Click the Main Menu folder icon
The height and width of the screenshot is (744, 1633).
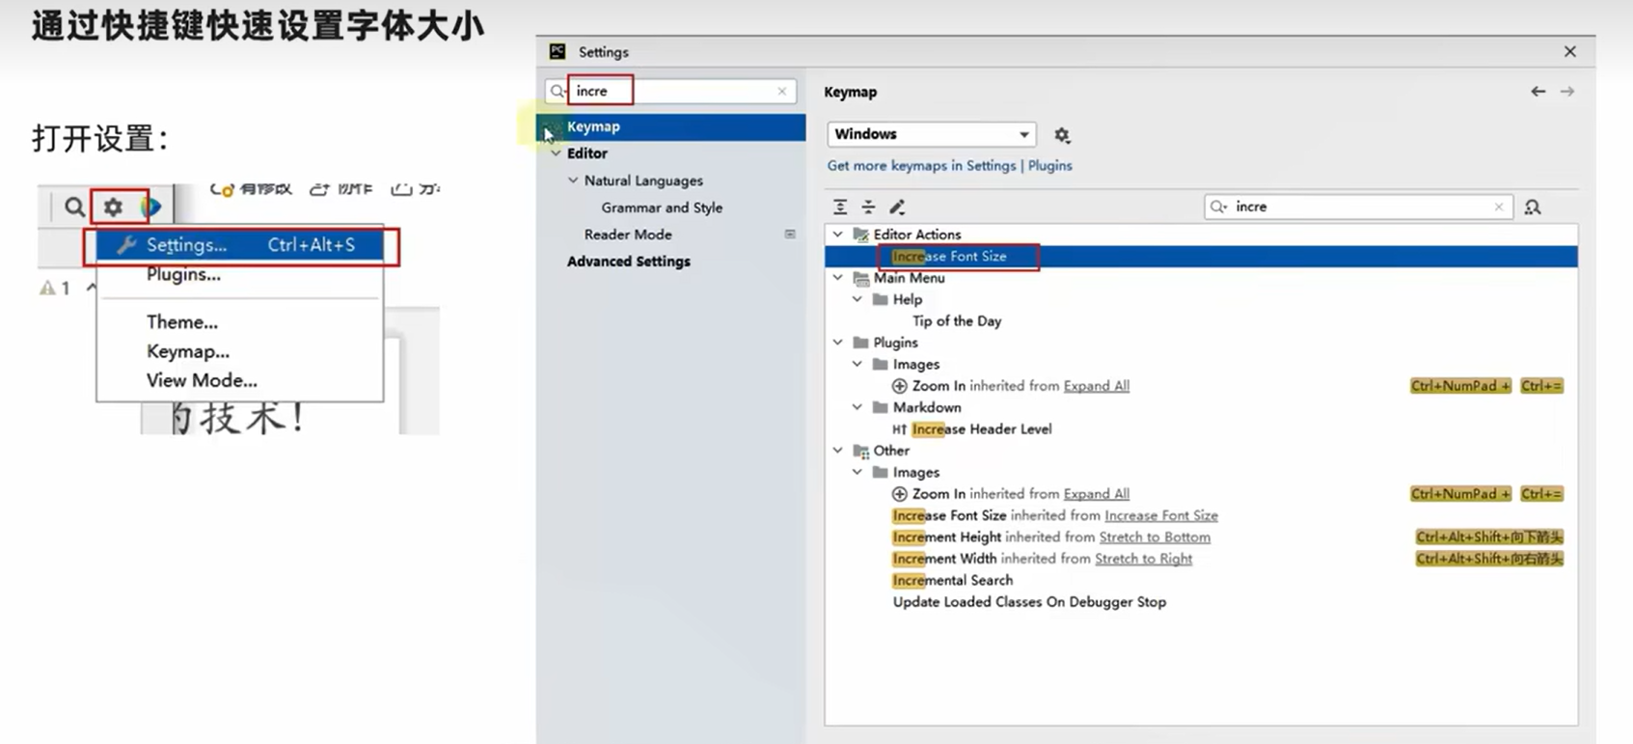pos(861,278)
